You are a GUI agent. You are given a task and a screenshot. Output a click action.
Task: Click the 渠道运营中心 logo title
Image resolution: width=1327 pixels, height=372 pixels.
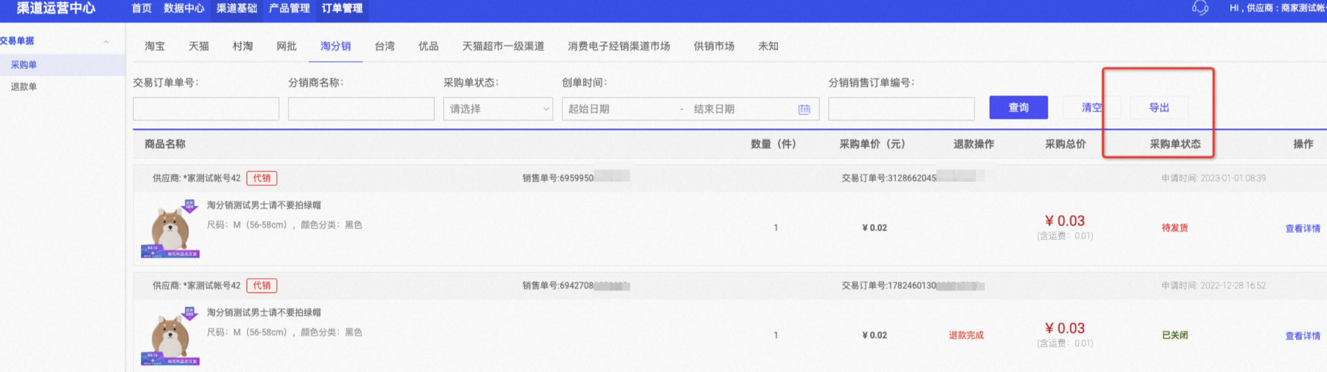[56, 8]
